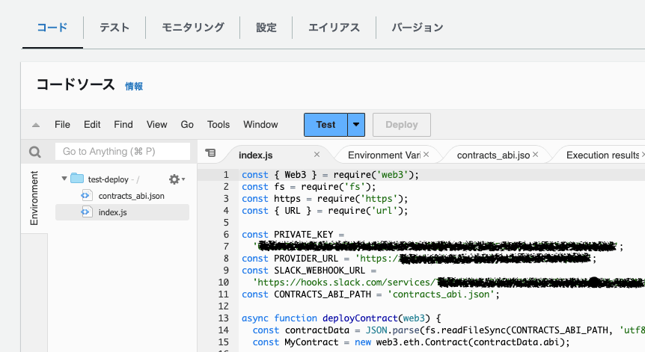
Task: Click the 'const SLACK_WEBHOOK_URL =' code line
Action: coord(309,271)
